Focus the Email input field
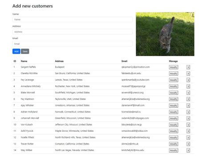Viewport: 211px width, 163px height. click(x=73, y=44)
